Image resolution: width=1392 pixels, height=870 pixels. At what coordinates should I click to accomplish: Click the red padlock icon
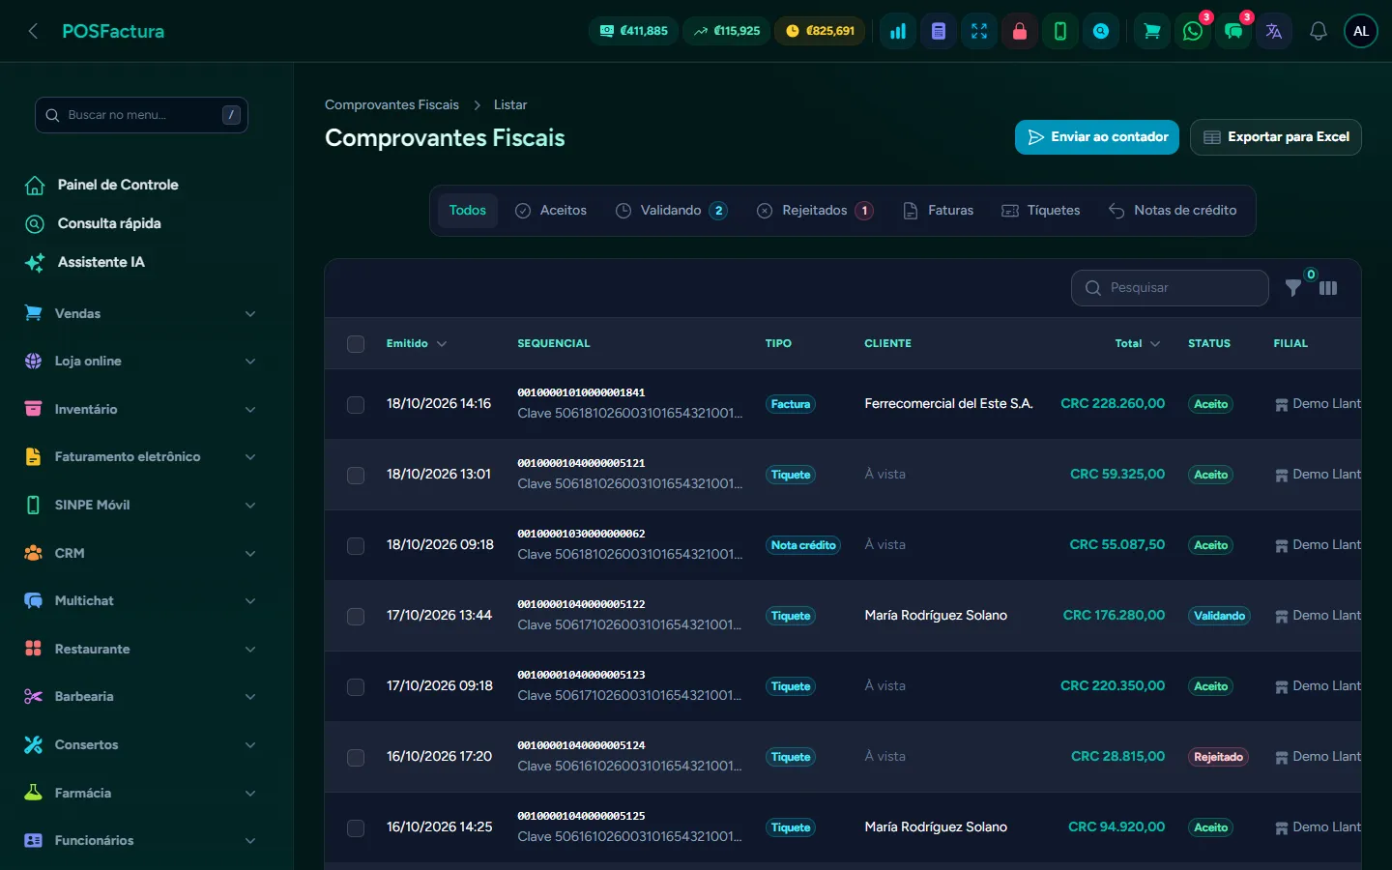coord(1020,31)
